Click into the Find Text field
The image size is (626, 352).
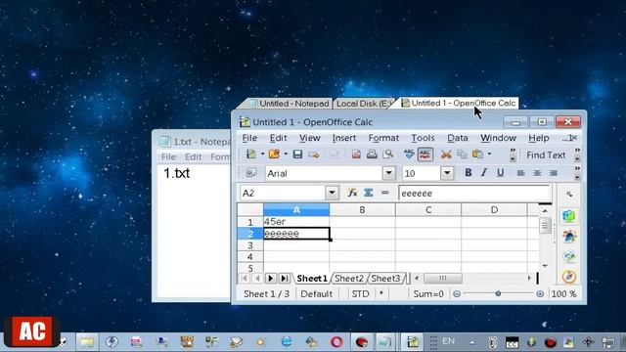tap(546, 154)
